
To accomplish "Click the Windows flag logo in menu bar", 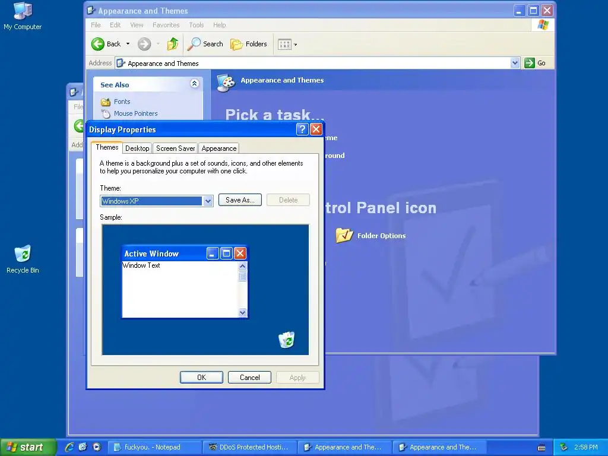I will pos(543,25).
